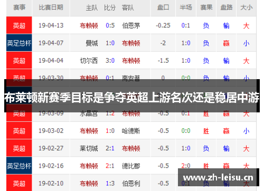Image resolution: width=264 pixels, height=191 pixels.
Task: Click home team 曼城
Action: click(92, 43)
